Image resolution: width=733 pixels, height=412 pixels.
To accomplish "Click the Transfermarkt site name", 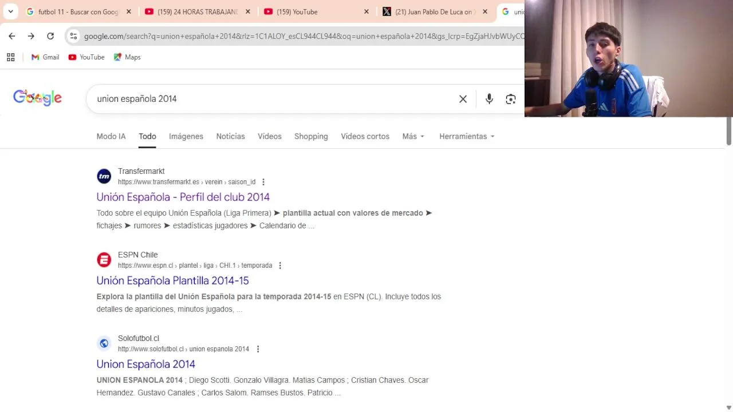I will (141, 171).
